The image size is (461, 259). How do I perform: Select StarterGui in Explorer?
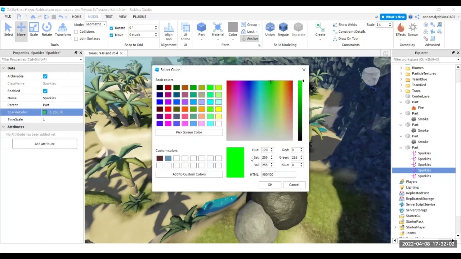pos(413,216)
